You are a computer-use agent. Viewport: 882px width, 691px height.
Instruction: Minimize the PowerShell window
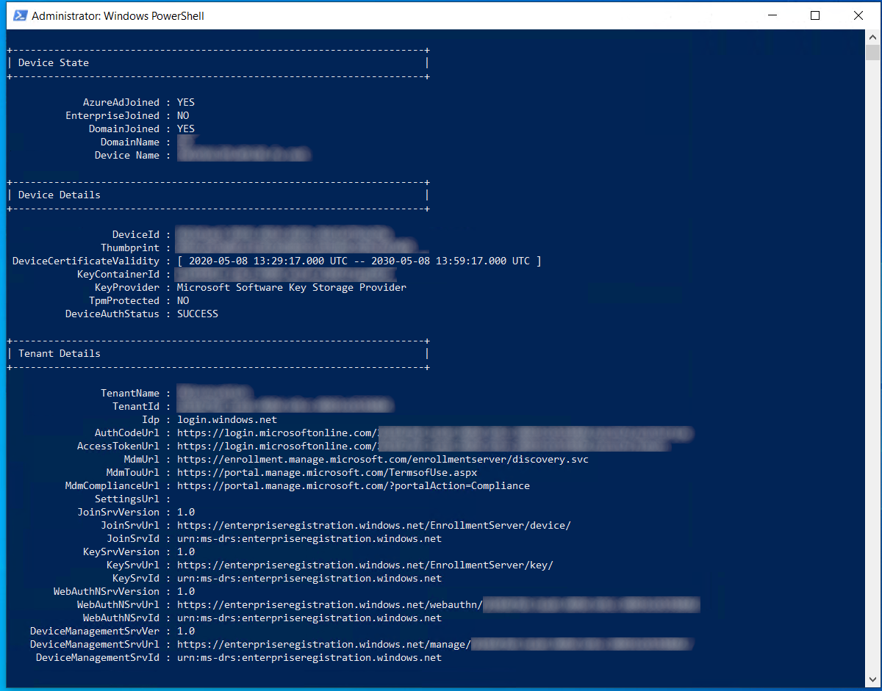[772, 15]
